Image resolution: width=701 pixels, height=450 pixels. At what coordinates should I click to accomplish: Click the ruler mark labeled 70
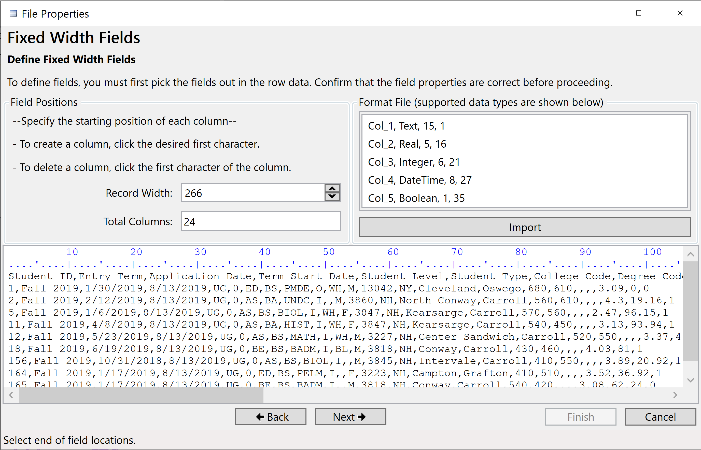click(457, 252)
